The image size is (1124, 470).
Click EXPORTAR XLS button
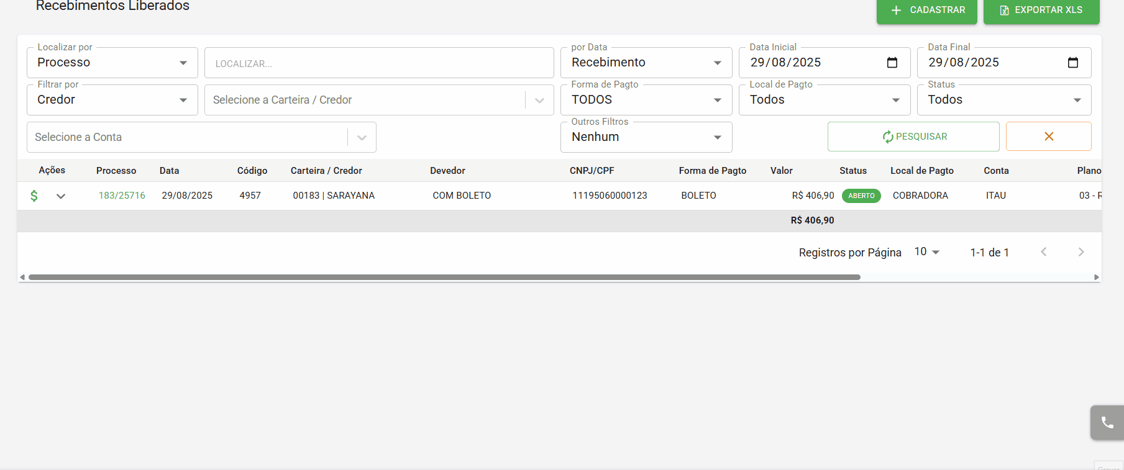tap(1041, 11)
